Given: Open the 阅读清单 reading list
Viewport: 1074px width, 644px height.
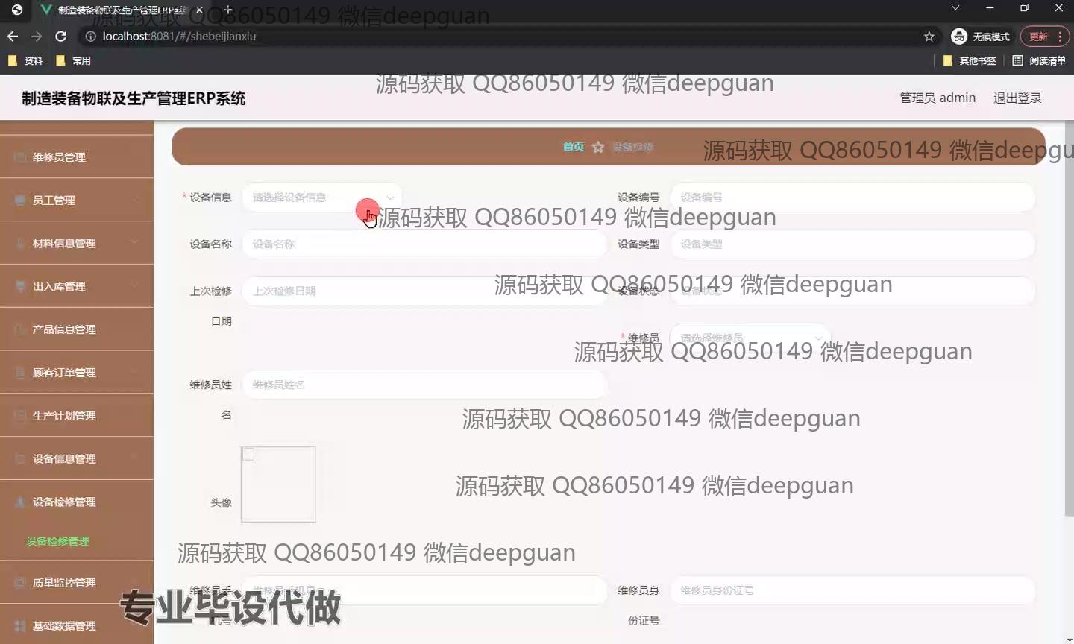Looking at the screenshot, I should point(1038,60).
